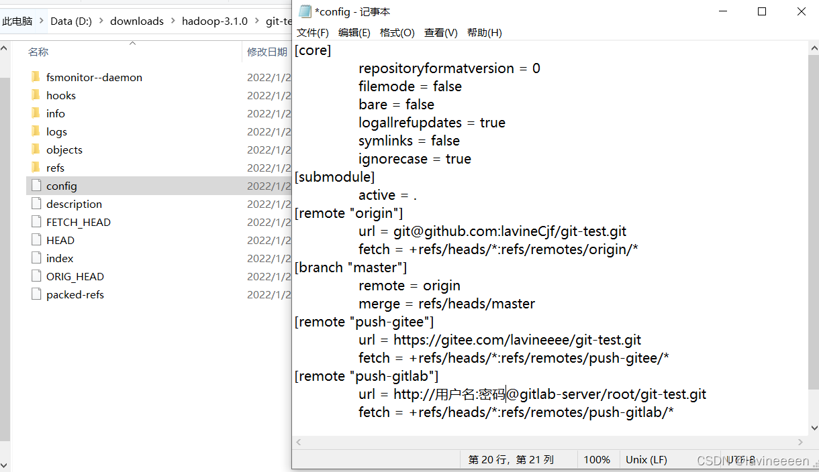Screen dimensions: 819x472
Task: Click the Notepad horizontal scrollbar left arrow
Action: [299, 442]
